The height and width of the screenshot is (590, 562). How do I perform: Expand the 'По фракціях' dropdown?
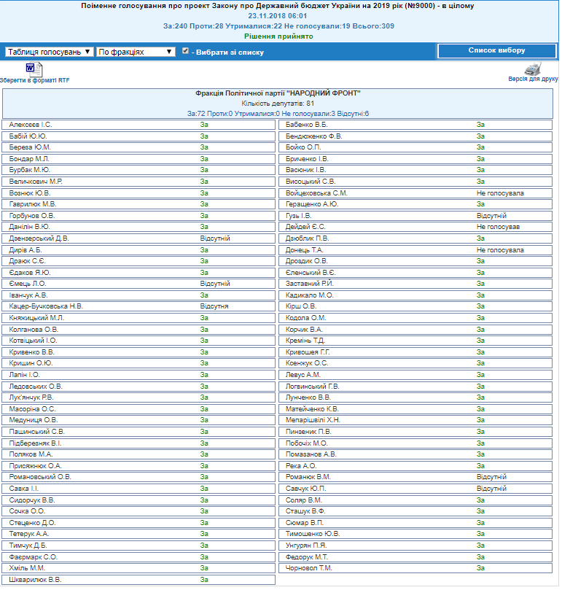tap(136, 53)
